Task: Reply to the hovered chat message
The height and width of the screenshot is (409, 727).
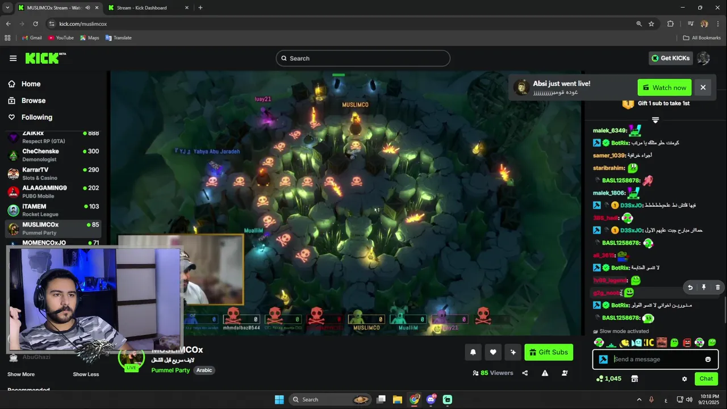Action: [x=690, y=287]
